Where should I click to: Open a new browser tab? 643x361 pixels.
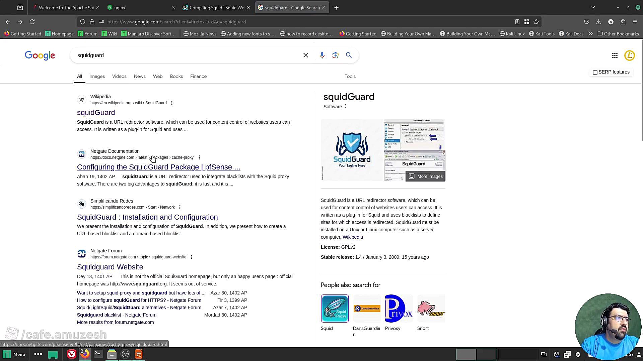(x=337, y=7)
